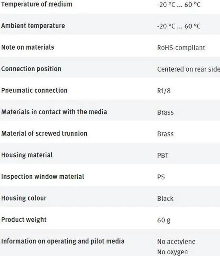Click the "Housing material" label

pos(27,155)
